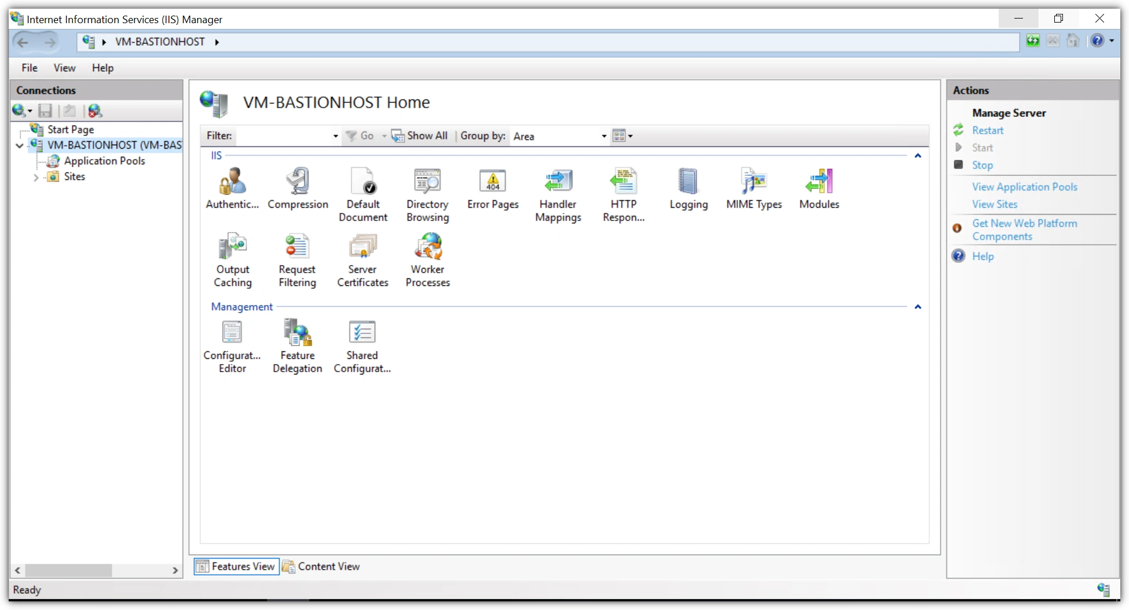Click the back navigation arrow
Viewport: 1129px width, 610px height.
[x=23, y=42]
